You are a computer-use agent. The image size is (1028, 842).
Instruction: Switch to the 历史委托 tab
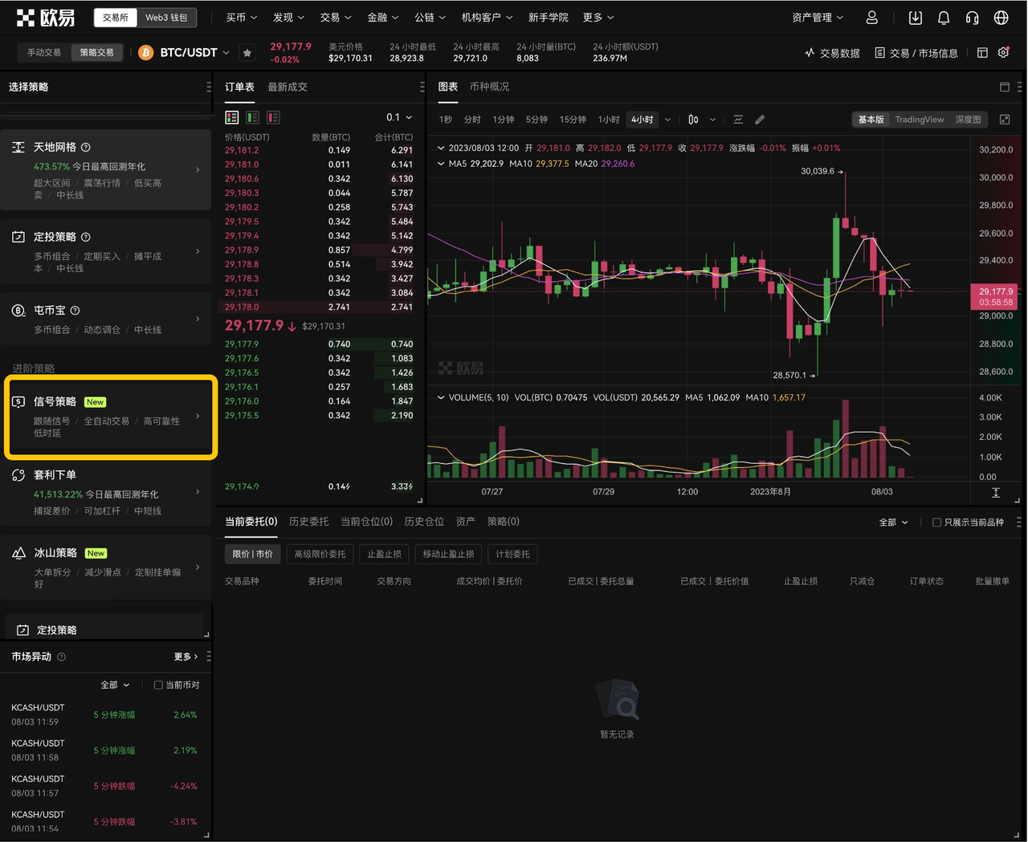308,522
